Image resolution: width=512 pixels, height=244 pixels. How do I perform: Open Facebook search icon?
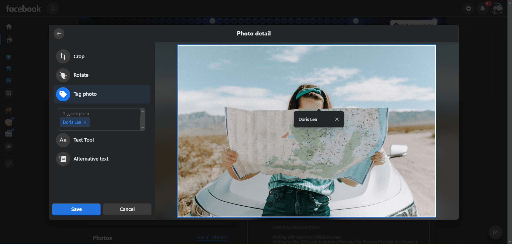pyautogui.click(x=53, y=9)
